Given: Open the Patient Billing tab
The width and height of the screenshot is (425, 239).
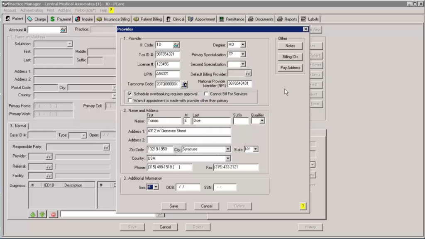Looking at the screenshot, I should tap(148, 19).
